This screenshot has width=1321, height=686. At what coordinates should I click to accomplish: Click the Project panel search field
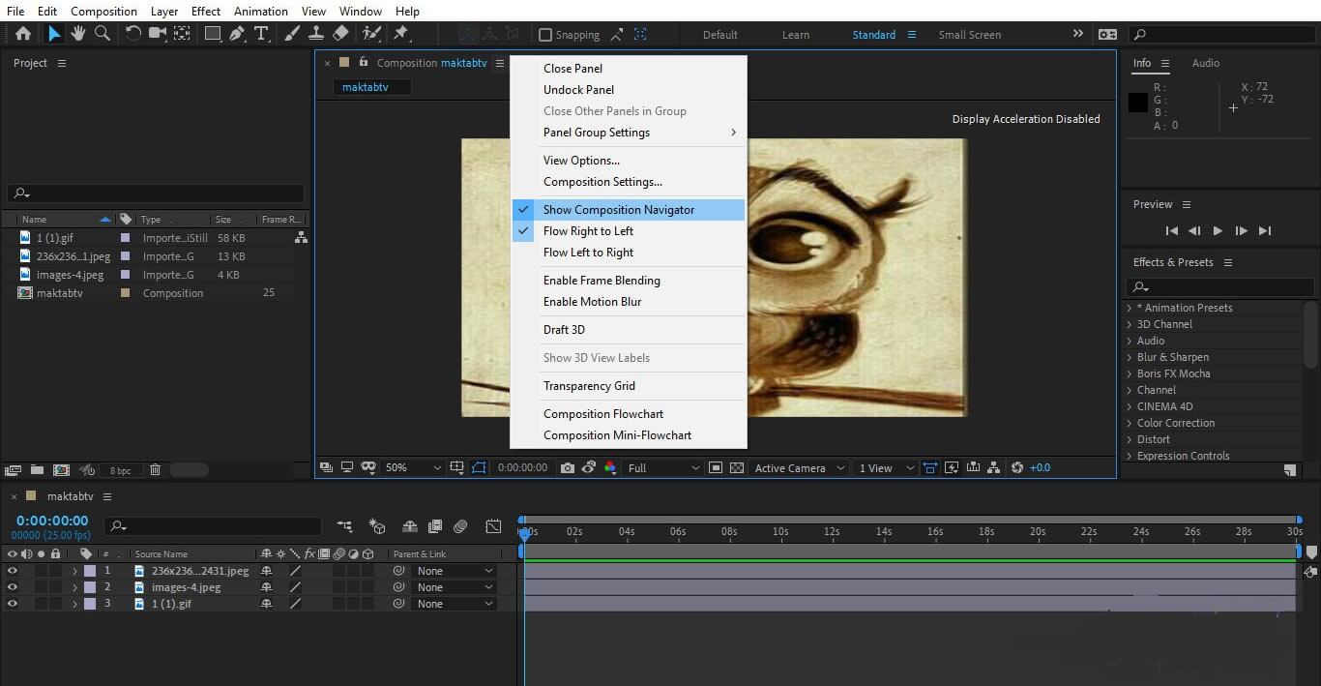tap(156, 194)
